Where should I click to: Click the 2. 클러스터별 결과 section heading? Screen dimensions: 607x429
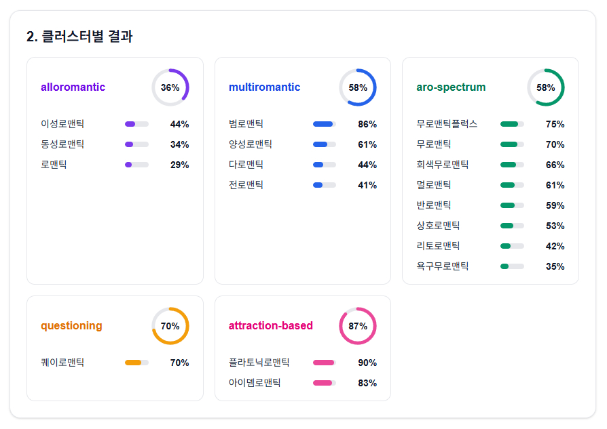click(79, 37)
